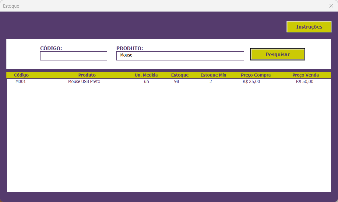Close the Estoque window
The width and height of the screenshot is (338, 202).
pyautogui.click(x=331, y=6)
